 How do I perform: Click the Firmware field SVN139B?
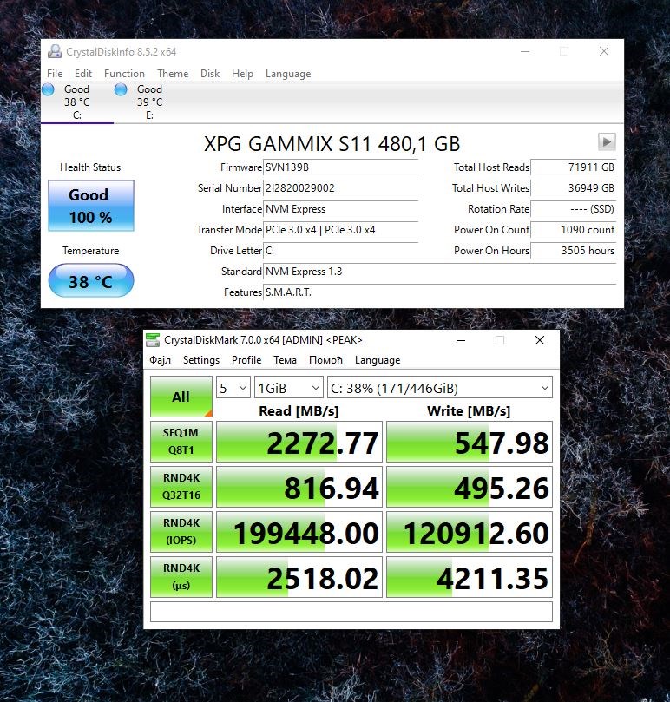[x=340, y=167]
